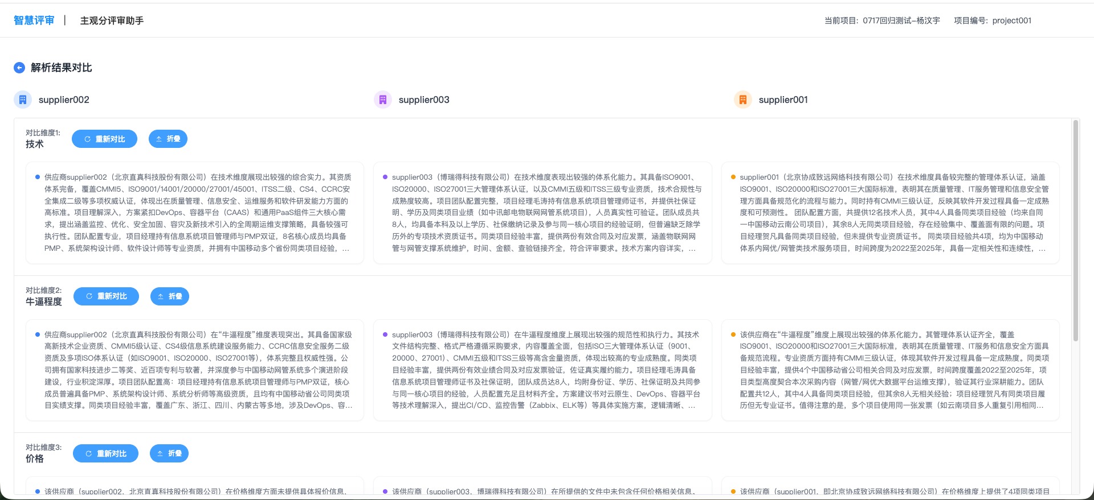Open supplier001 牛逼程度 analysis card
This screenshot has height=500, width=1094.
890,370
